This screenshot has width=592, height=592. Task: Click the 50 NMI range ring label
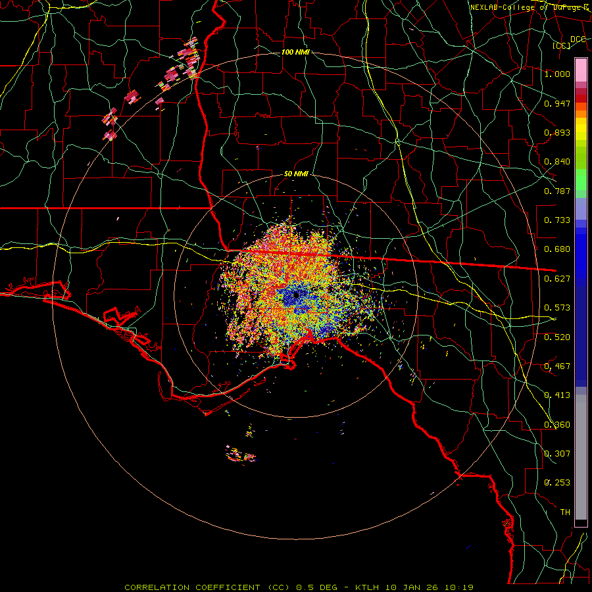(296, 174)
